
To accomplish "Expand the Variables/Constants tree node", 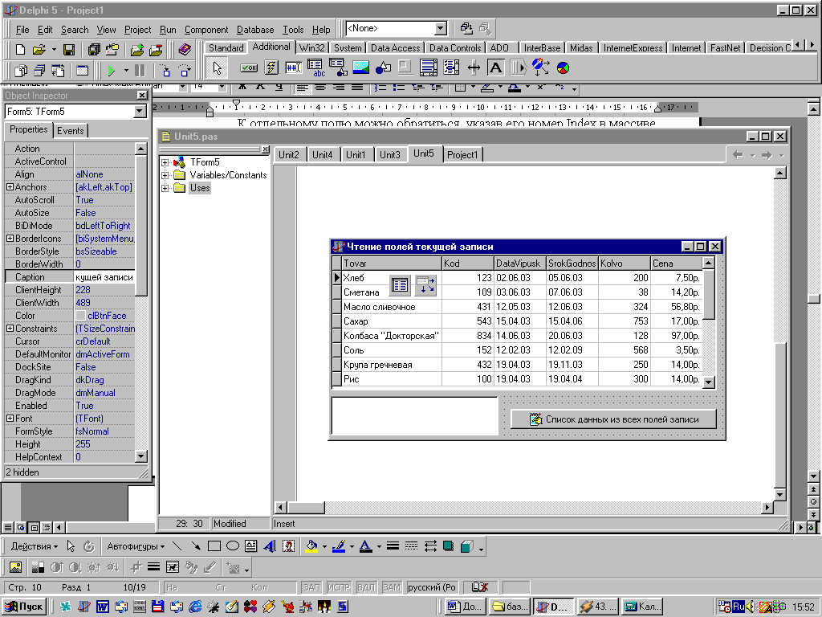I will (x=165, y=175).
